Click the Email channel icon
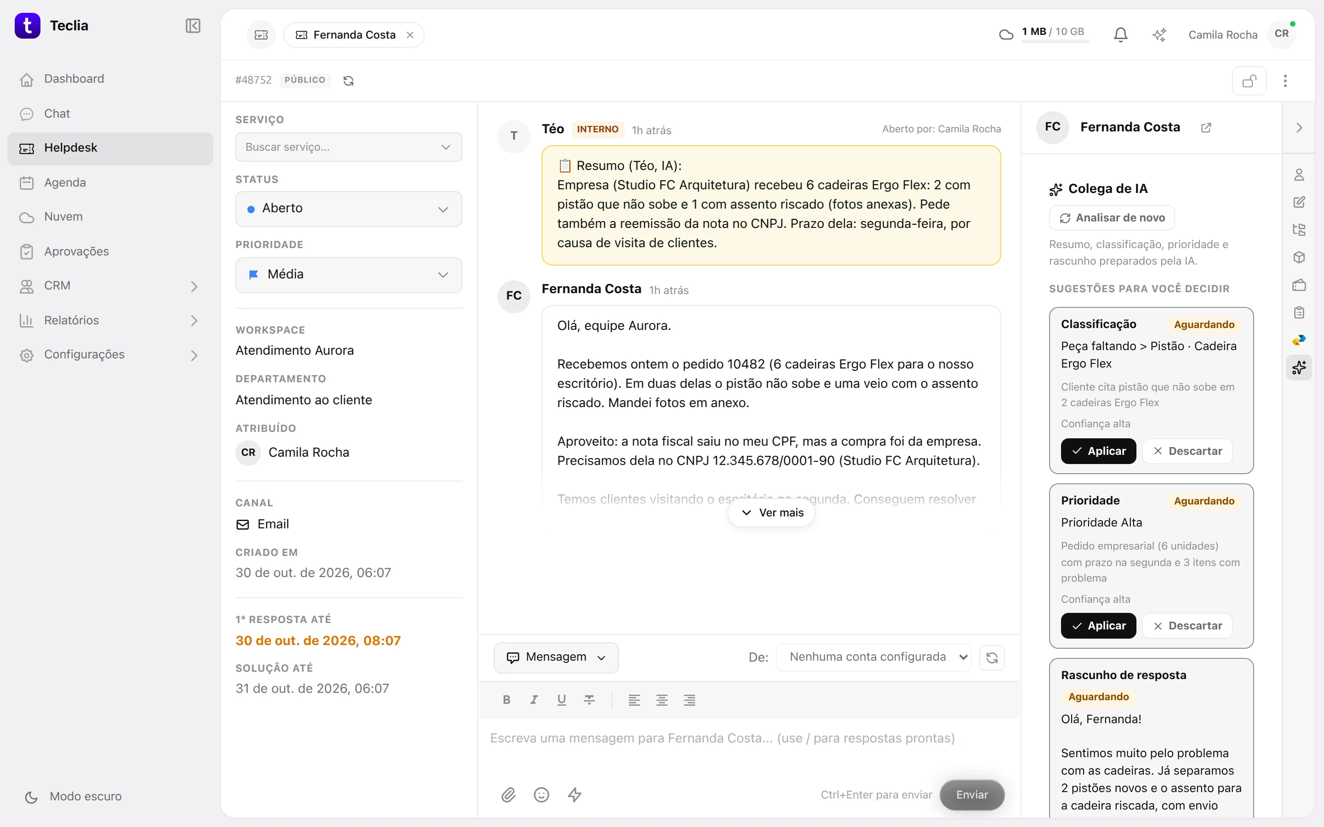The image size is (1324, 827). click(242, 525)
